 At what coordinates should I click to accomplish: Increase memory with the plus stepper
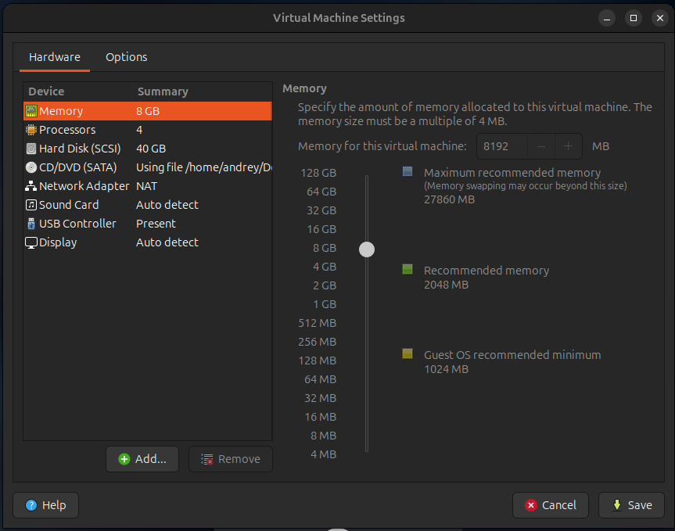tap(569, 146)
